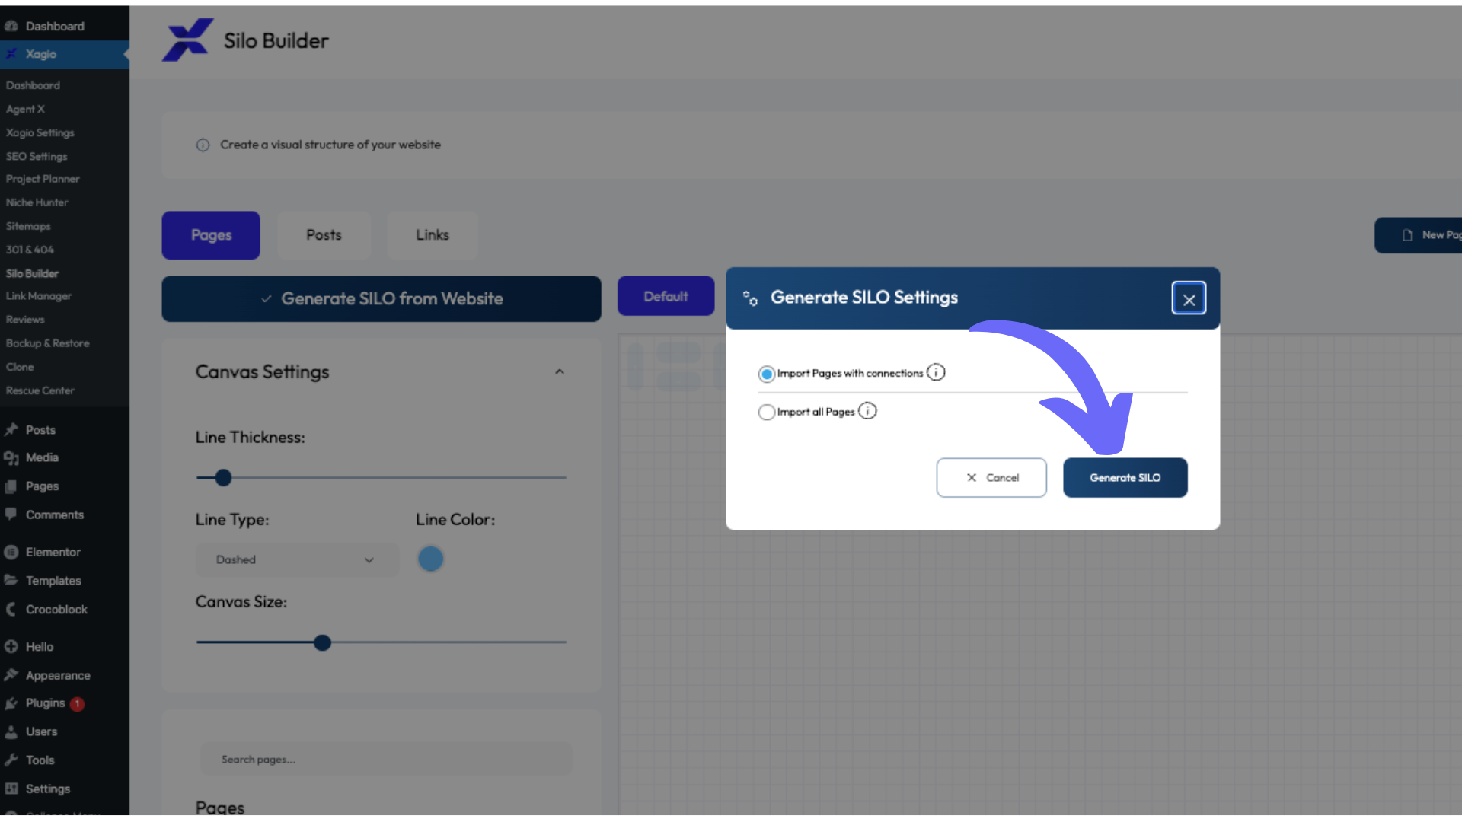Open 301 & 404 menu item
Screen dimensions: 1462x822
(x=30, y=250)
